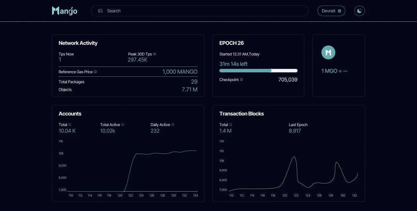417x211 pixels.
Task: Click the search magnifier icon
Action: (x=100, y=11)
